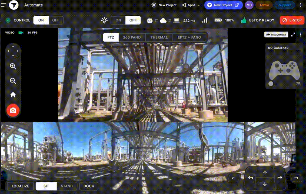Image resolution: width=306 pixels, height=194 pixels.
Task: Strafe the robot right with arrow button
Action: (x=296, y=178)
